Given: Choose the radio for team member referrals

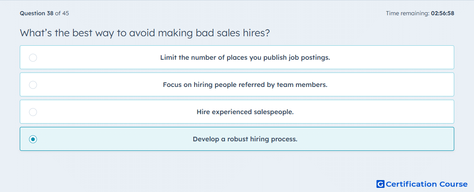Looking at the screenshot, I should click(33, 84).
